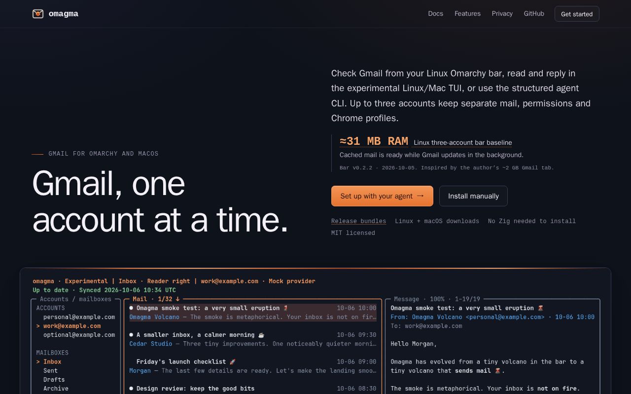The width and height of the screenshot is (631, 394).
Task: Click the Get started button
Action: tap(577, 14)
